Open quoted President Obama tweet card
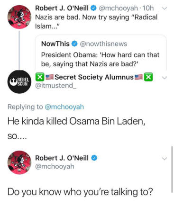This screenshot has width=174, height=206. (101, 53)
